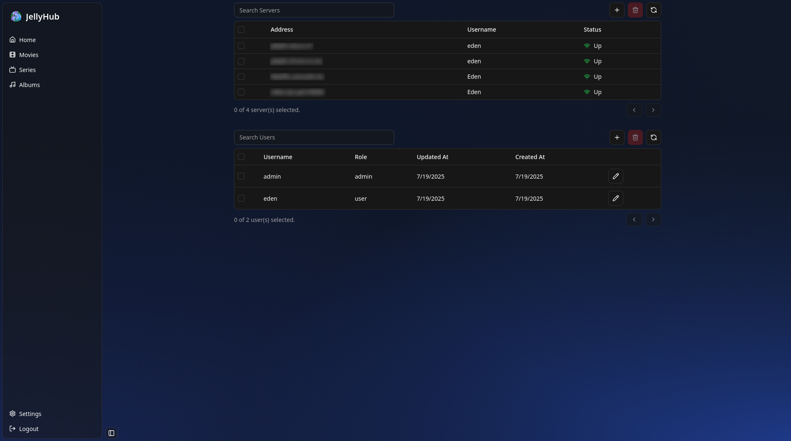
Task: Refresh the servers list
Action: point(654,10)
